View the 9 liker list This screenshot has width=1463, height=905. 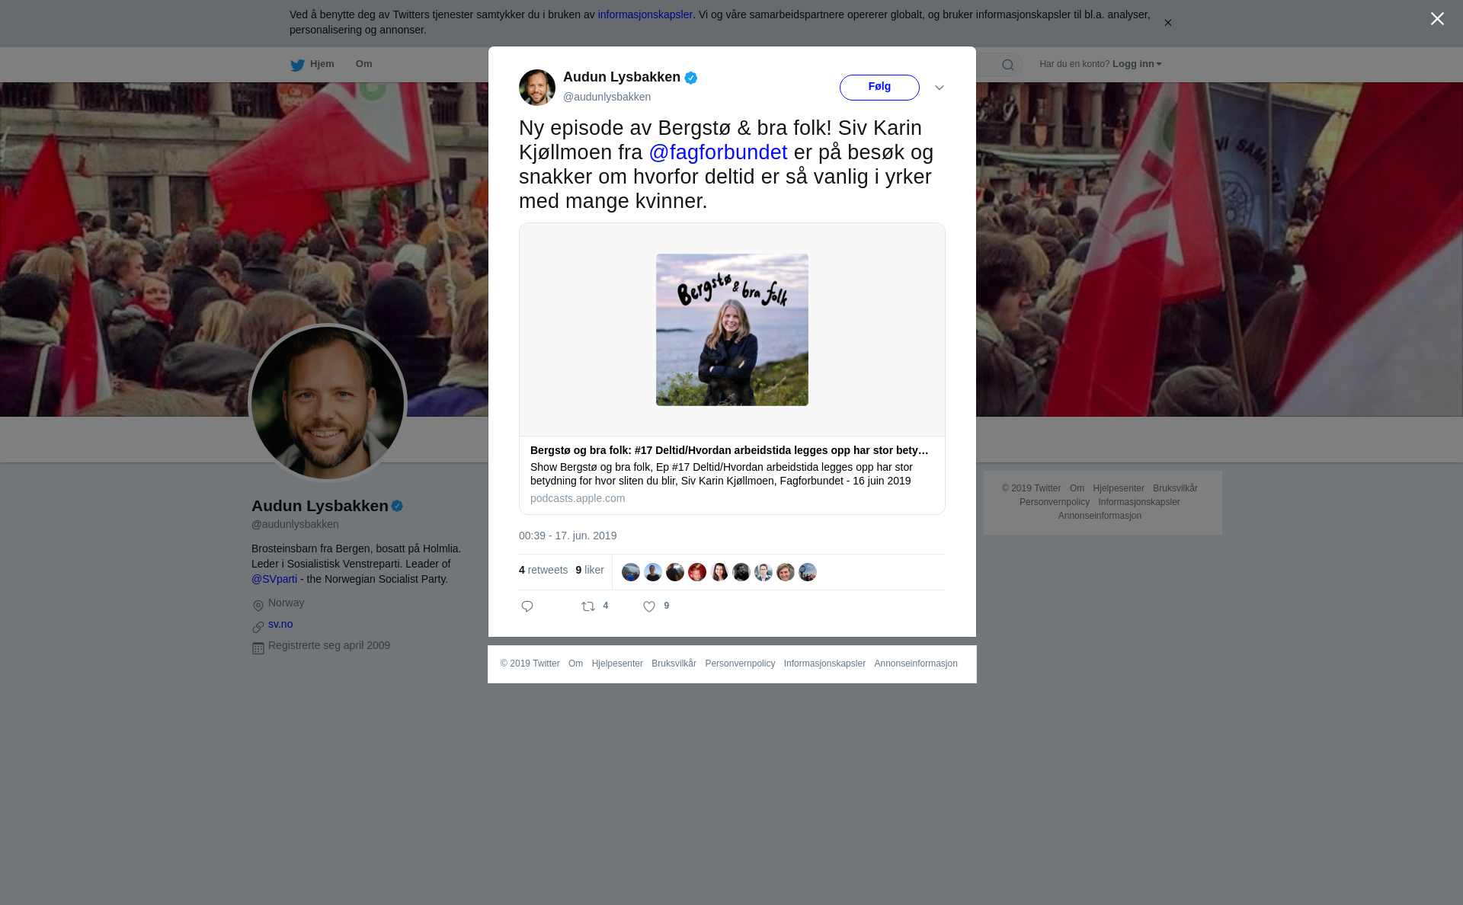click(x=590, y=570)
